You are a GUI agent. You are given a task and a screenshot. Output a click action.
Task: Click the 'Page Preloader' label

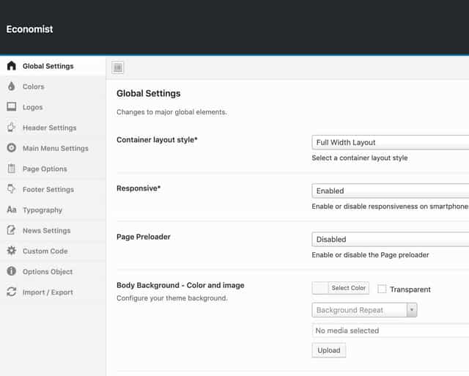pyautogui.click(x=144, y=237)
